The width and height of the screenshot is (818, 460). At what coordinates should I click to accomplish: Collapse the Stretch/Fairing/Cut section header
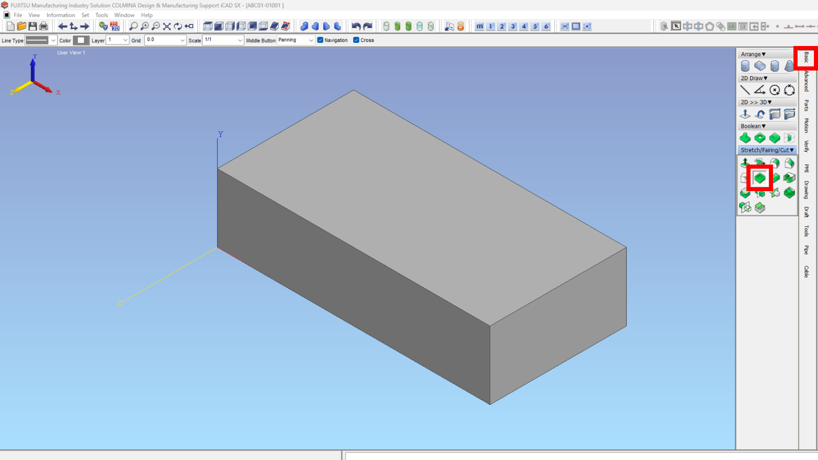(x=767, y=150)
